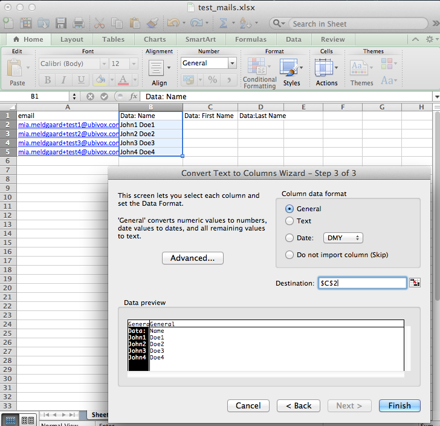The height and width of the screenshot is (426, 440).
Task: Expand the fill color dropdown arrow
Action: [x=112, y=80]
